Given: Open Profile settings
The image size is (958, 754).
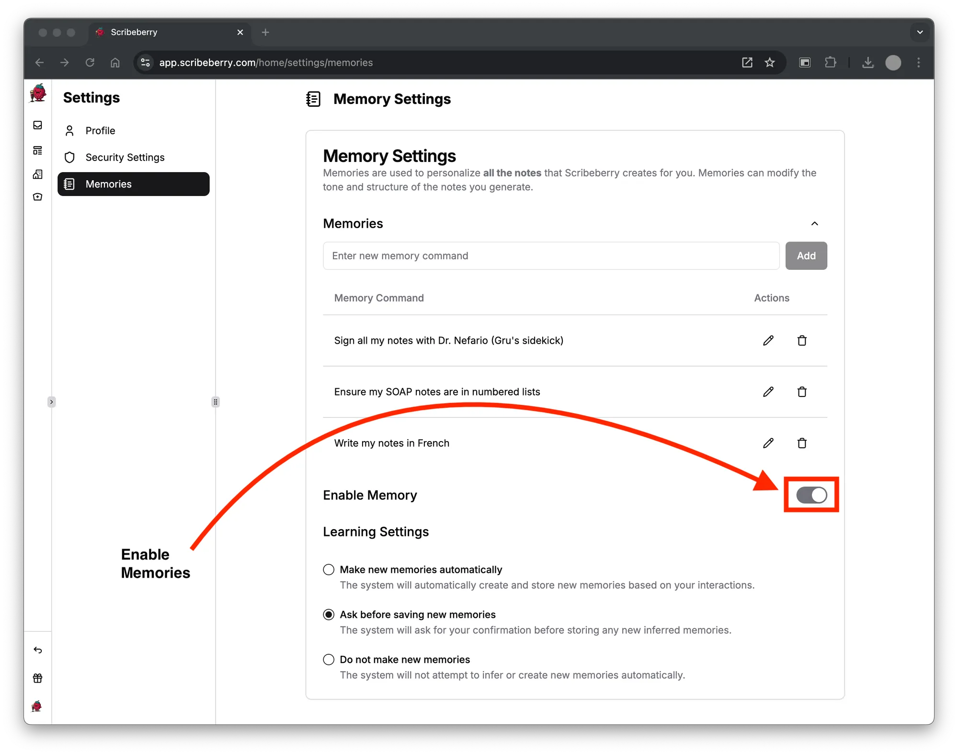Looking at the screenshot, I should (x=134, y=130).
